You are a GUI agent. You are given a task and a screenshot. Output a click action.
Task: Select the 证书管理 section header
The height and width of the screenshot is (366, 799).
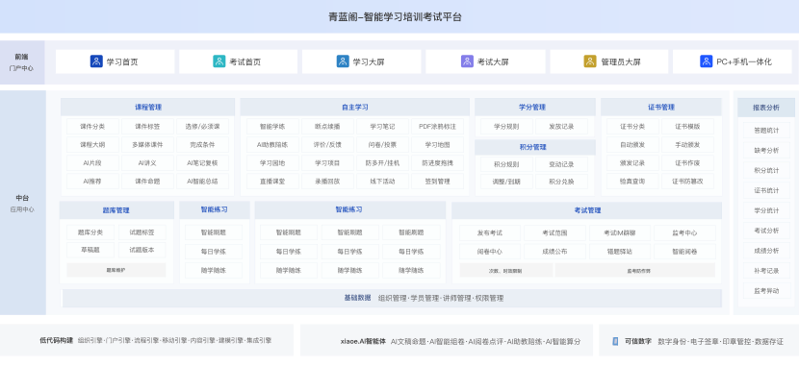(x=661, y=108)
